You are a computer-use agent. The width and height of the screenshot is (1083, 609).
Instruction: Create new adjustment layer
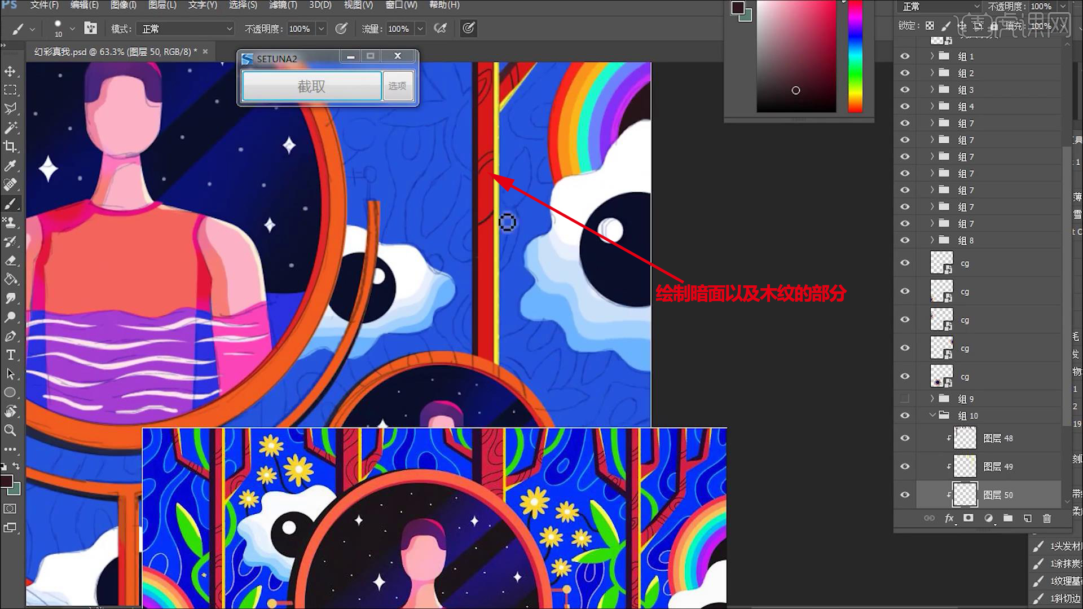point(988,518)
